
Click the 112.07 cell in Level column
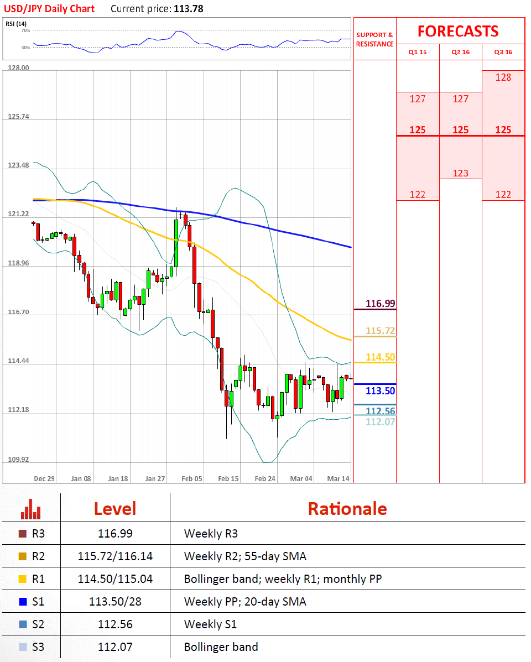(x=115, y=647)
